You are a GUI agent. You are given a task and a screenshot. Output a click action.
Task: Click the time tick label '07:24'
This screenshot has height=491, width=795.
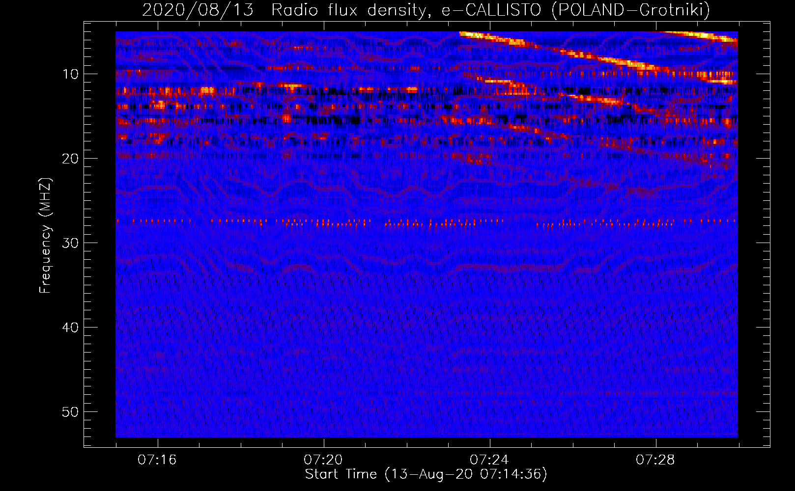pyautogui.click(x=489, y=460)
